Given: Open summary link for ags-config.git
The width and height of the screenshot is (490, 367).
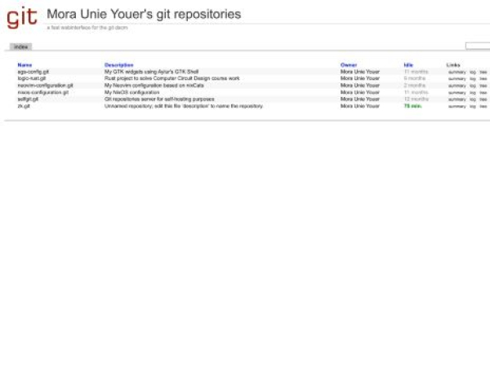Looking at the screenshot, I should pos(457,72).
